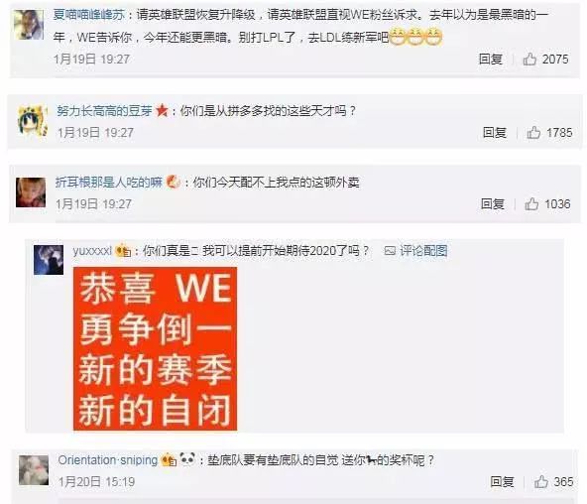587x504 pixels.
Task: Open user profile 努力长高高的豆芽
Action: point(105,111)
